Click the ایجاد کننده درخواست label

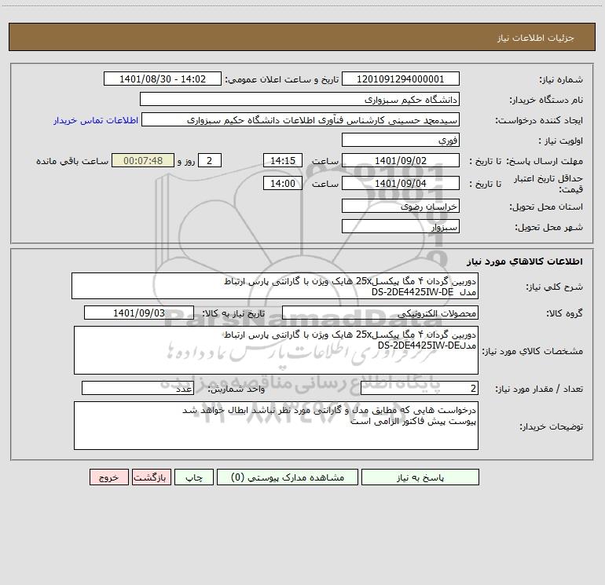point(539,120)
